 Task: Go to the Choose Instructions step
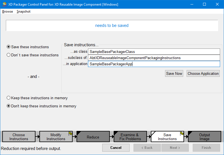tap(19, 137)
